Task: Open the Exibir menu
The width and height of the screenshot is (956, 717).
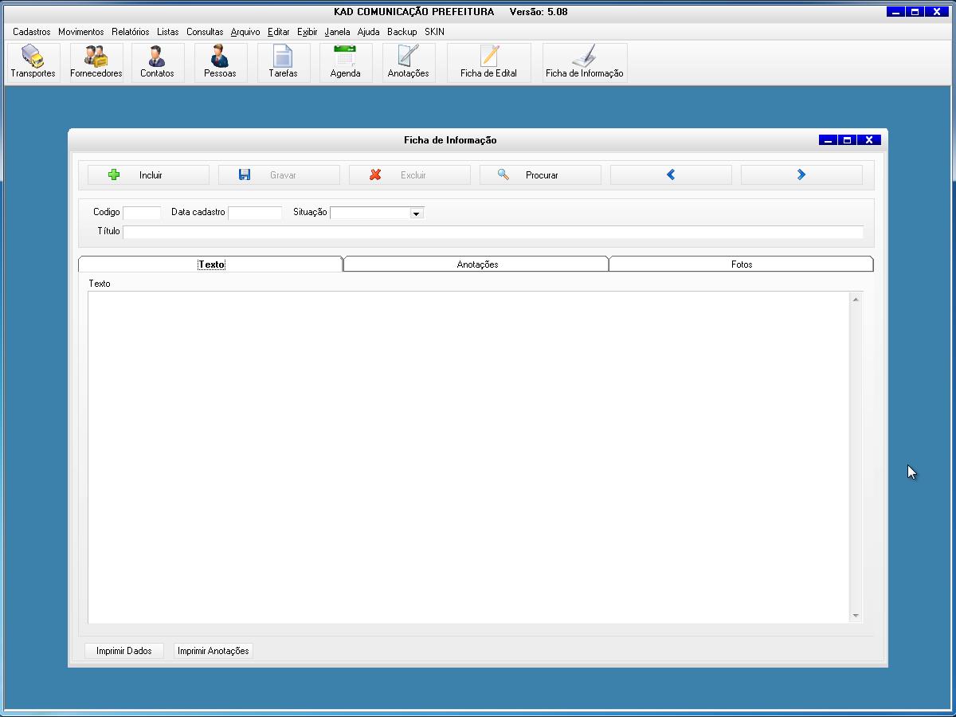Action: point(308,32)
